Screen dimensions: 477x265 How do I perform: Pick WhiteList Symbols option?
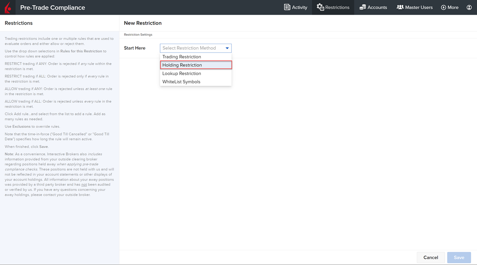196,82
